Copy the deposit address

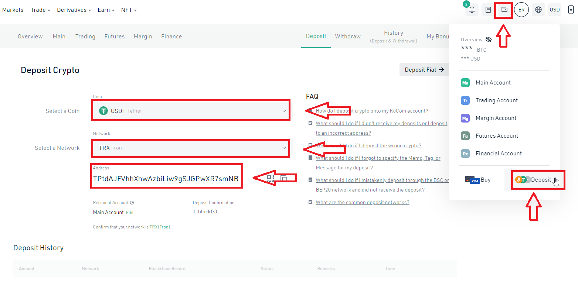(x=284, y=179)
